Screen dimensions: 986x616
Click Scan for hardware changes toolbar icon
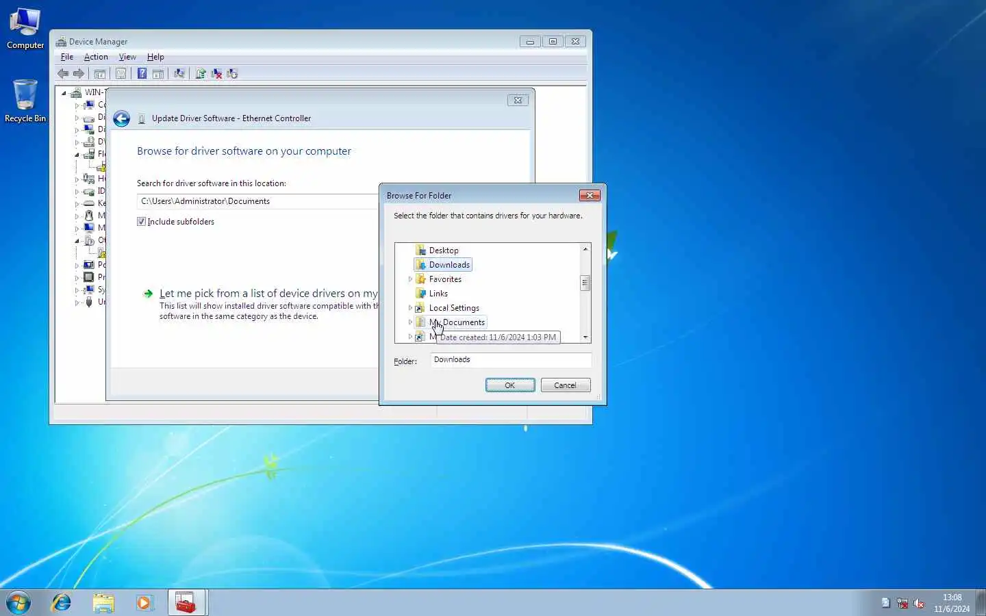pyautogui.click(x=179, y=74)
